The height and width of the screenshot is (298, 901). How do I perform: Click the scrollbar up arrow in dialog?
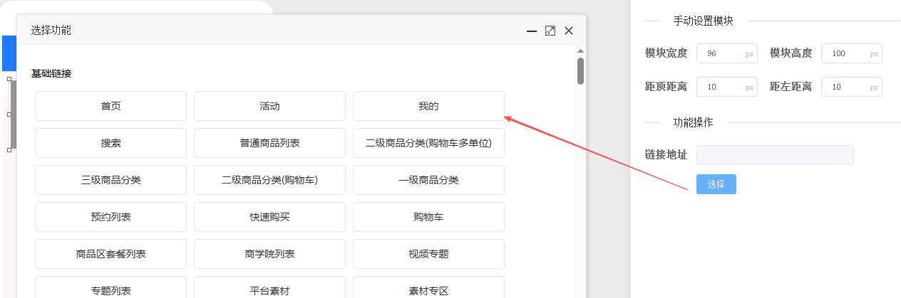tap(580, 51)
